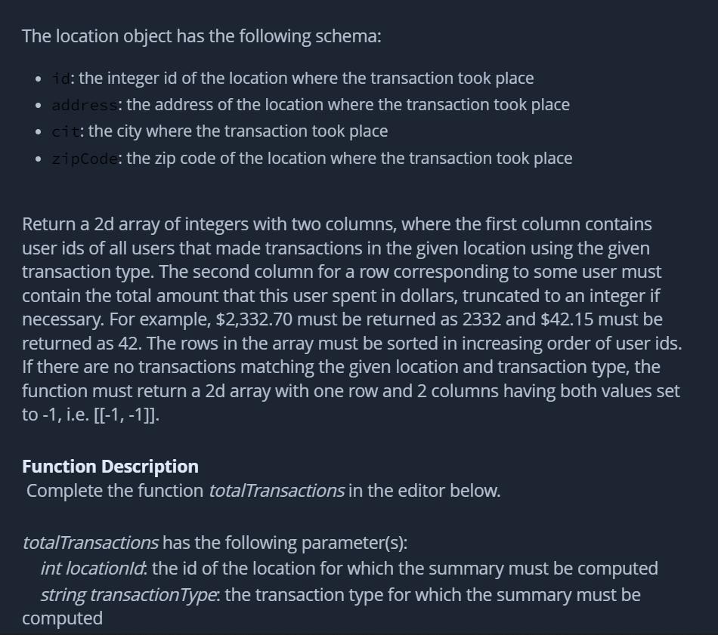Image resolution: width=718 pixels, height=635 pixels.
Task: Click the 'Return a 2d array of integers' sentence
Action: [135, 225]
